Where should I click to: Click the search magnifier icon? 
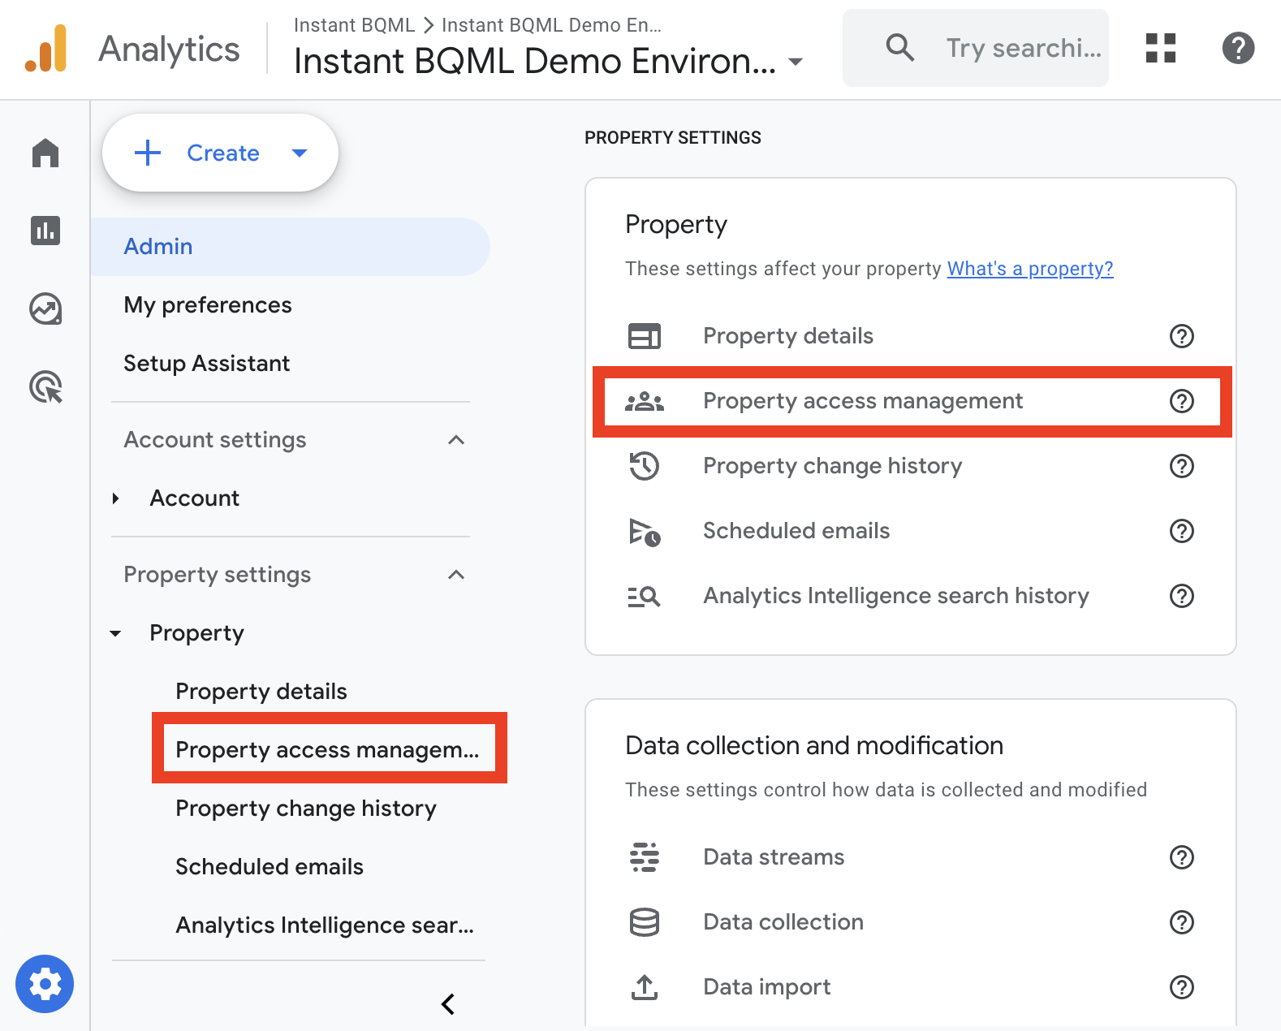pyautogui.click(x=899, y=48)
